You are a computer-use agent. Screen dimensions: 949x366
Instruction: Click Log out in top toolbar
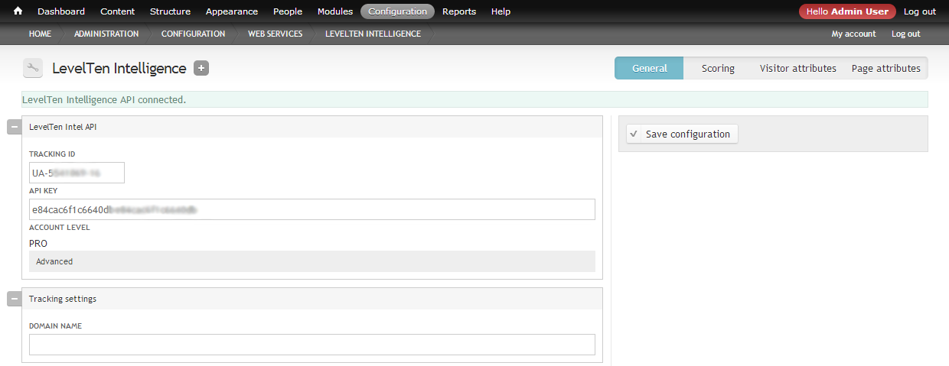[919, 11]
